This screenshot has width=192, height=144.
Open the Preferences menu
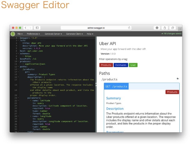pyautogui.click(x=33, y=34)
